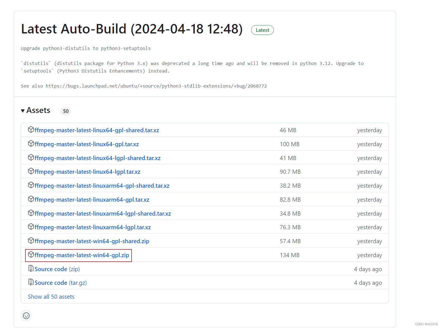Click package icon beside linux64-lgpl-shared.tar.xz
This screenshot has height=328, width=442.
tap(31, 158)
